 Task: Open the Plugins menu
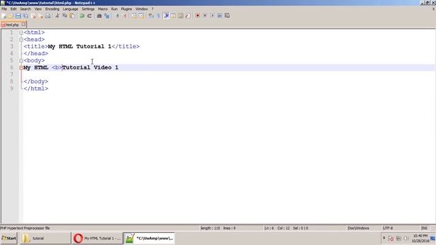click(x=127, y=9)
